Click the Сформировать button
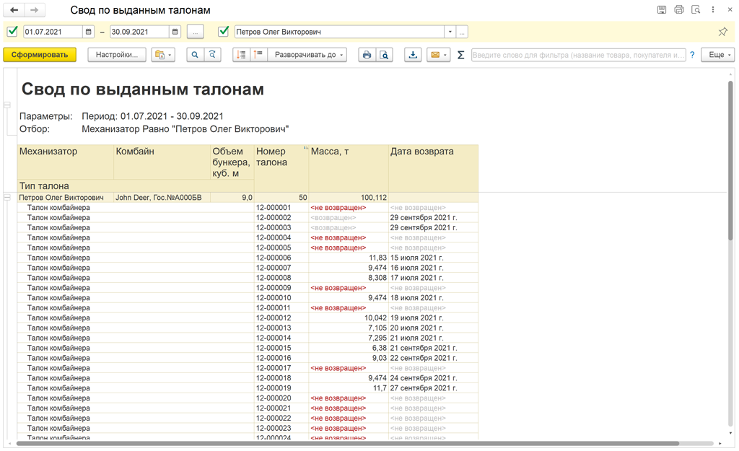Screen dimensions: 739x451 (40, 55)
